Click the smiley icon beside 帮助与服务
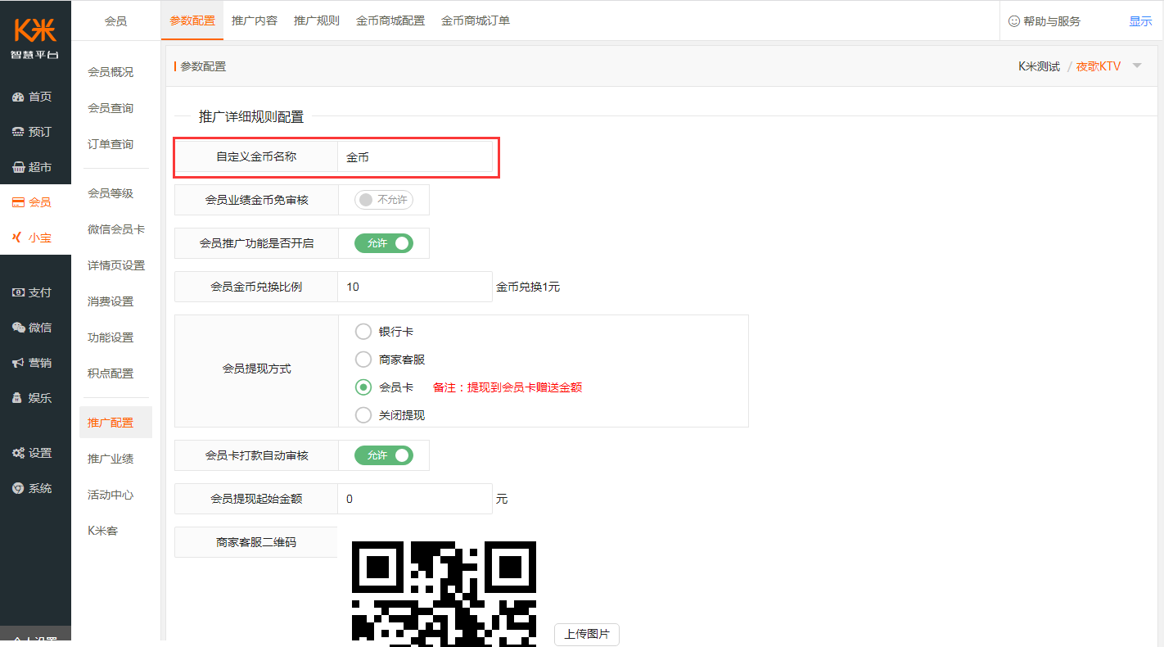This screenshot has width=1164, height=647. click(x=1014, y=21)
